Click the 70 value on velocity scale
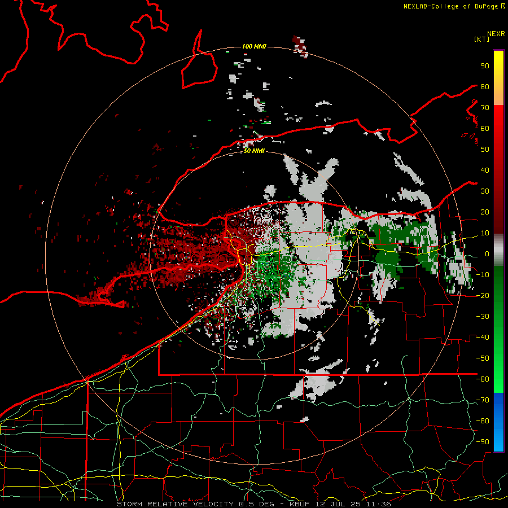This screenshot has width=508, height=508. [x=485, y=108]
